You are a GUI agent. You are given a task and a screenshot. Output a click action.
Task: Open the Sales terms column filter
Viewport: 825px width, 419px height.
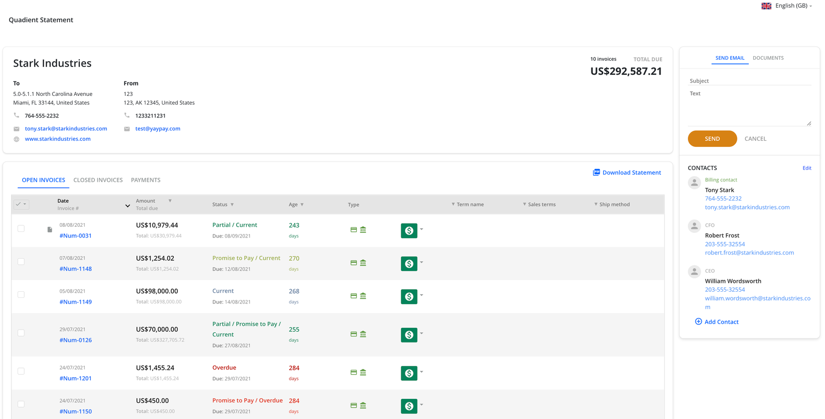tap(524, 204)
